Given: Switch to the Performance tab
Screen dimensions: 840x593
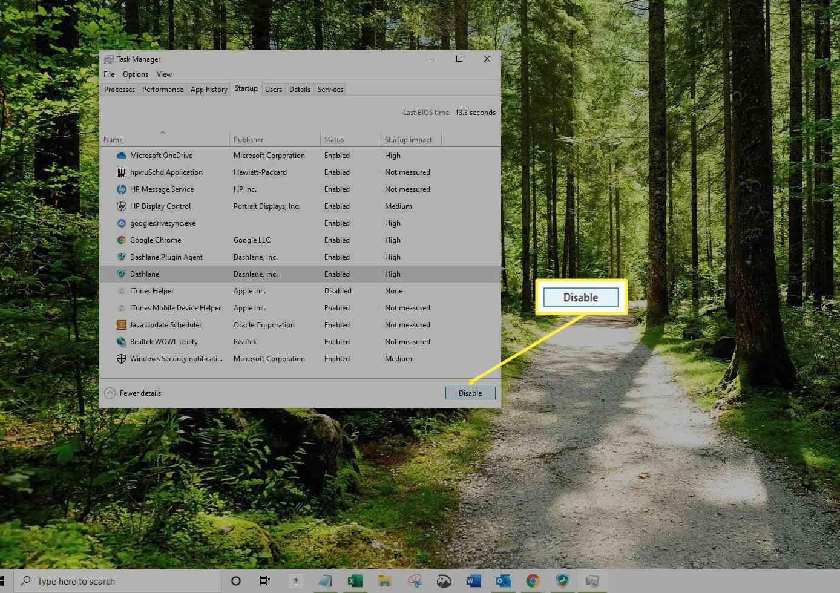Looking at the screenshot, I should pos(163,90).
